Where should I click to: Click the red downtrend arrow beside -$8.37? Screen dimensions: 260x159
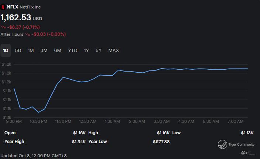click(x=3, y=27)
